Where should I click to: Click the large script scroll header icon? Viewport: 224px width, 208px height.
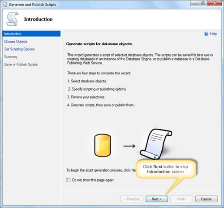pyautogui.click(x=12, y=19)
